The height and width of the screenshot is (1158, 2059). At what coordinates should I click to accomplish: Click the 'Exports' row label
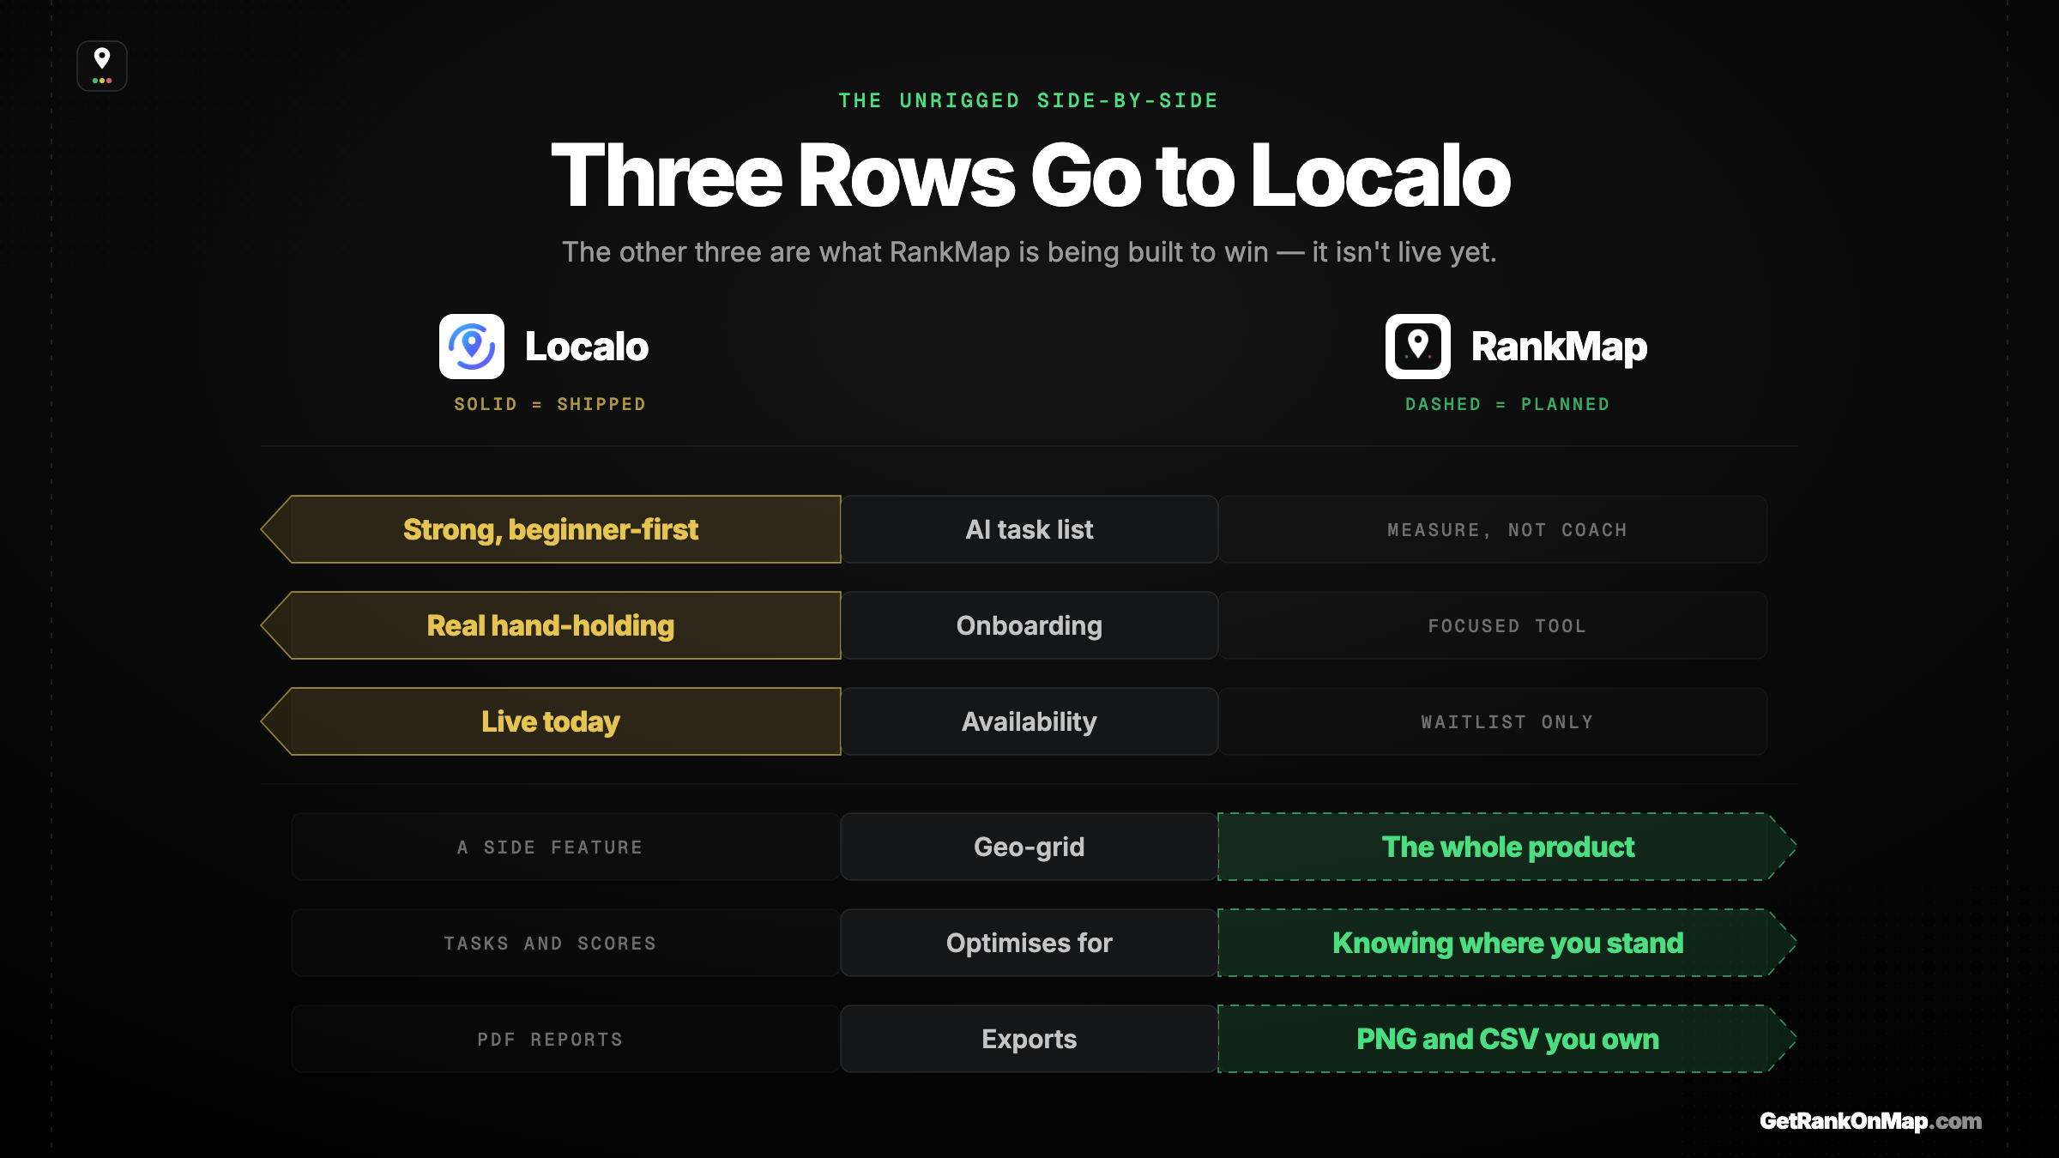[x=1029, y=1039]
